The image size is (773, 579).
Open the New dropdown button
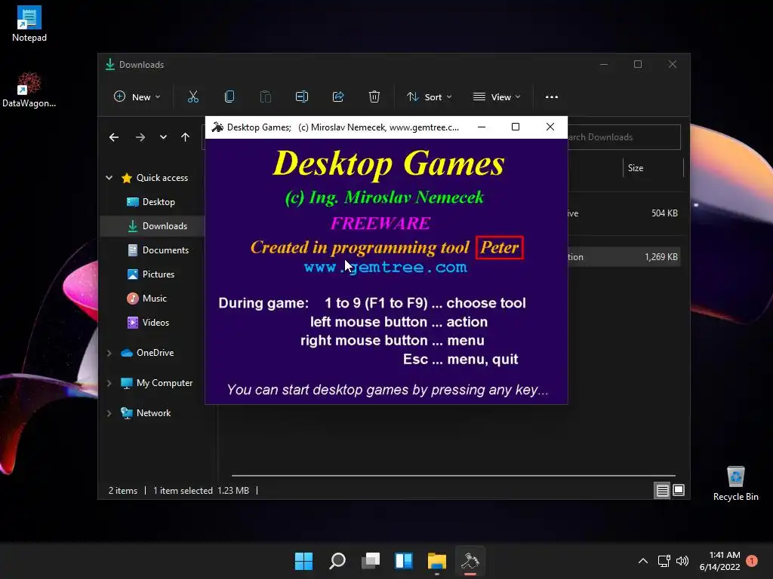[x=137, y=97]
